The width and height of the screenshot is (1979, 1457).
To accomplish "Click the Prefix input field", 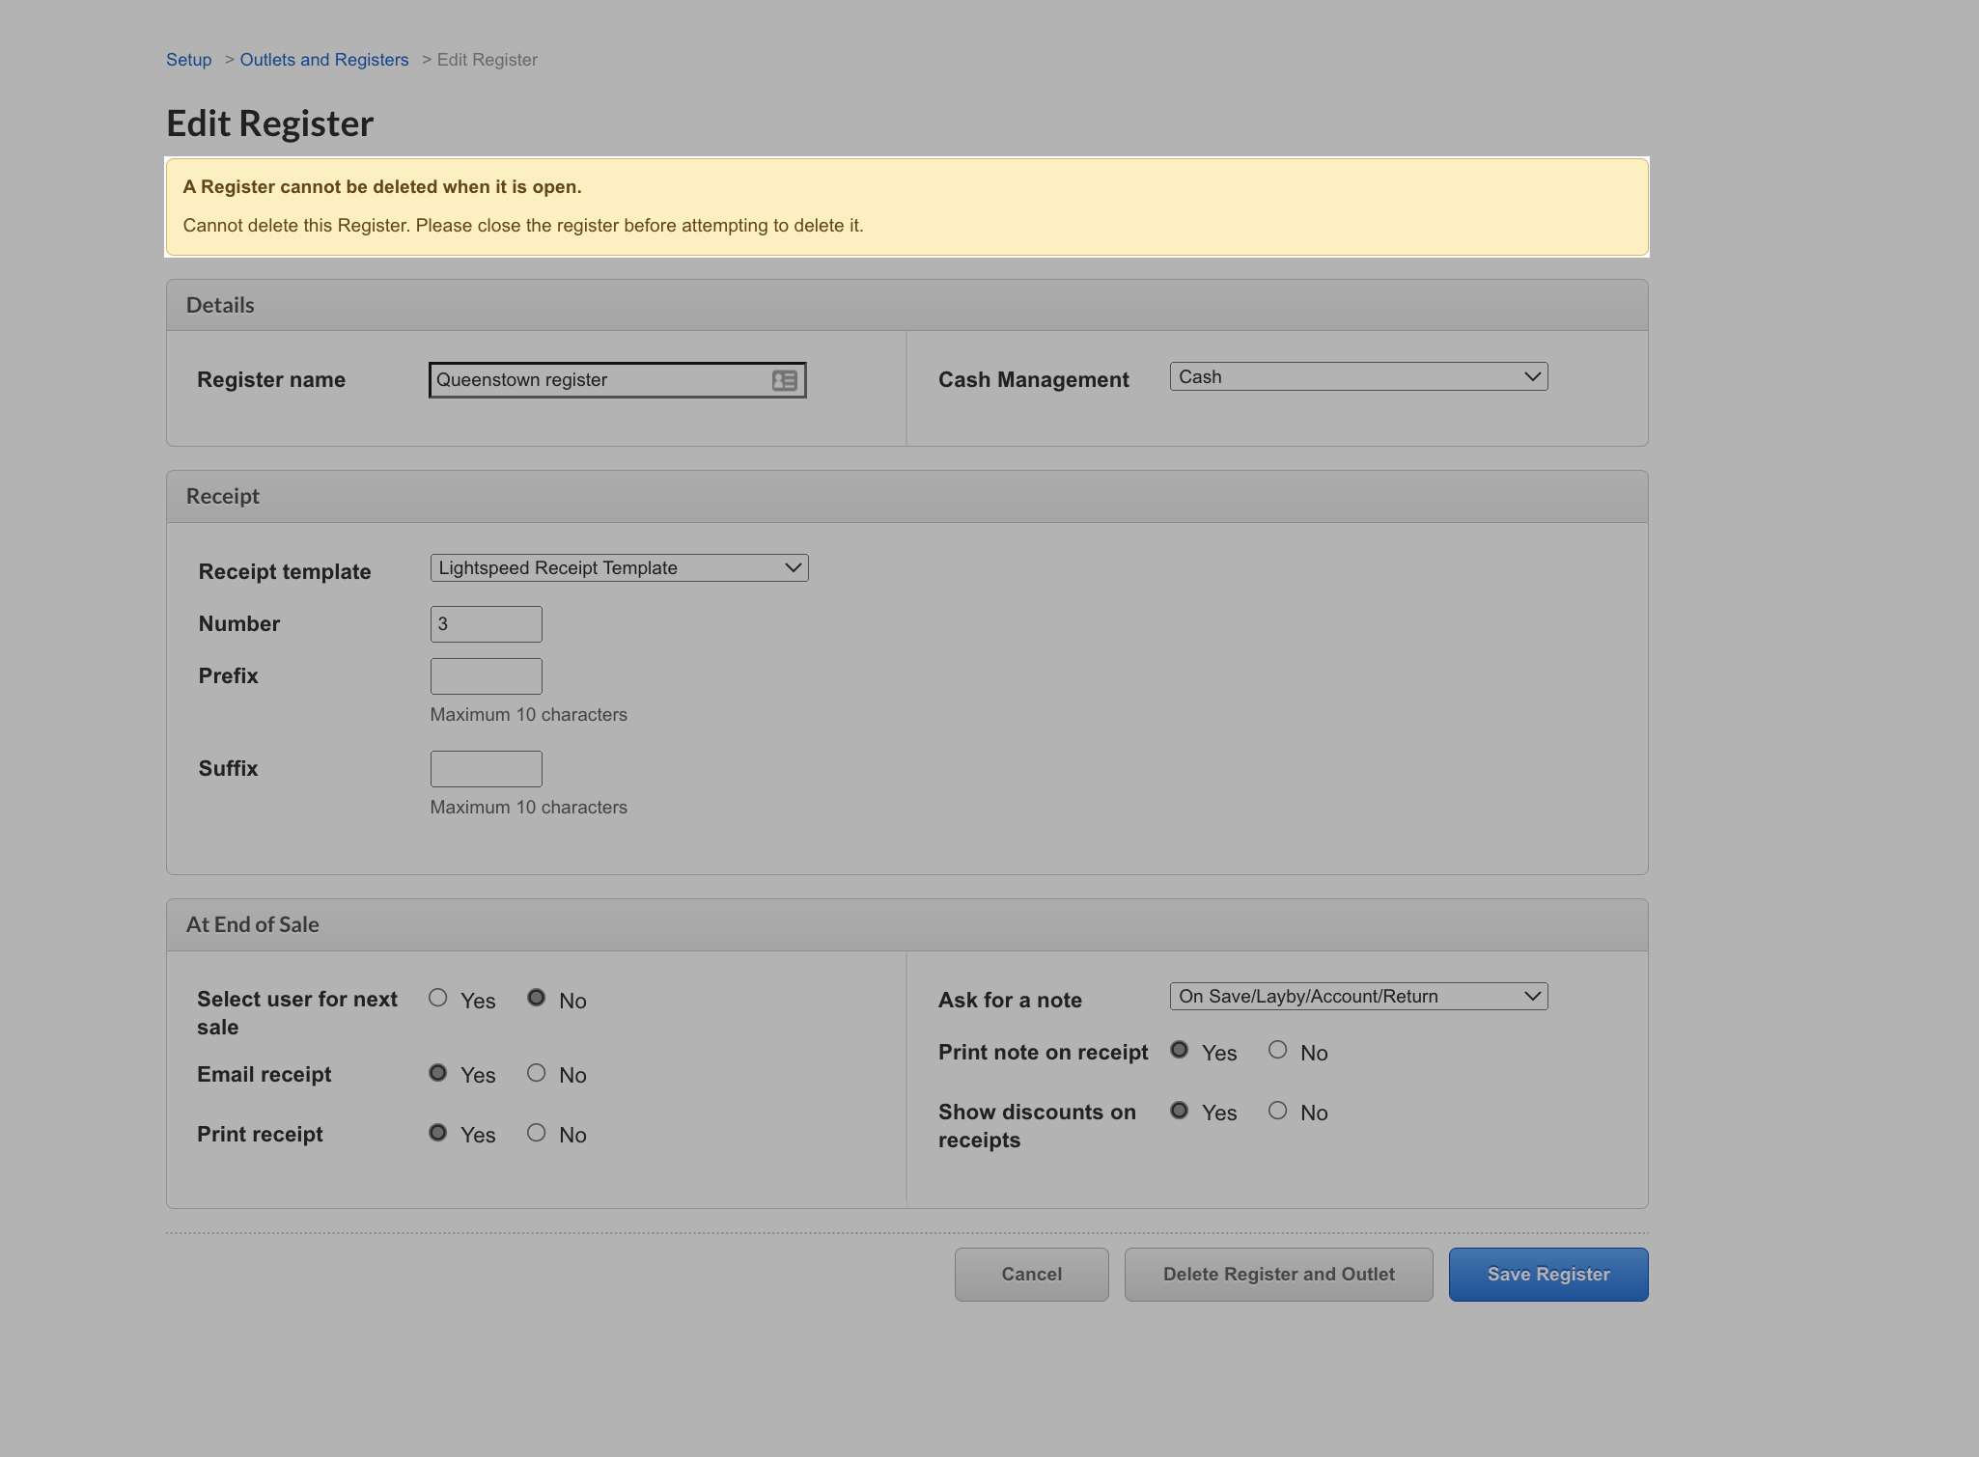I will coord(486,675).
